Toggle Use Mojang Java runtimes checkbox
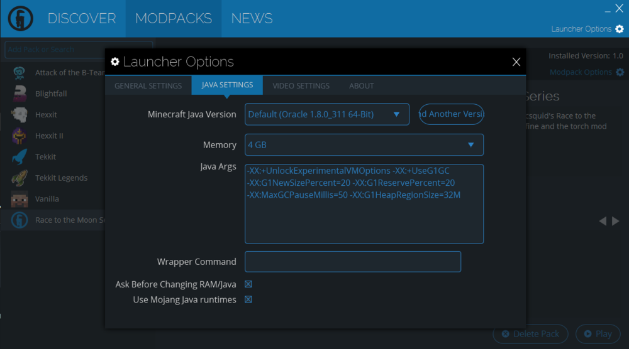The height and width of the screenshot is (349, 629). tap(248, 299)
